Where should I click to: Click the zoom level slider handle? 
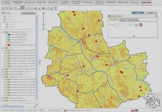point(44,24)
